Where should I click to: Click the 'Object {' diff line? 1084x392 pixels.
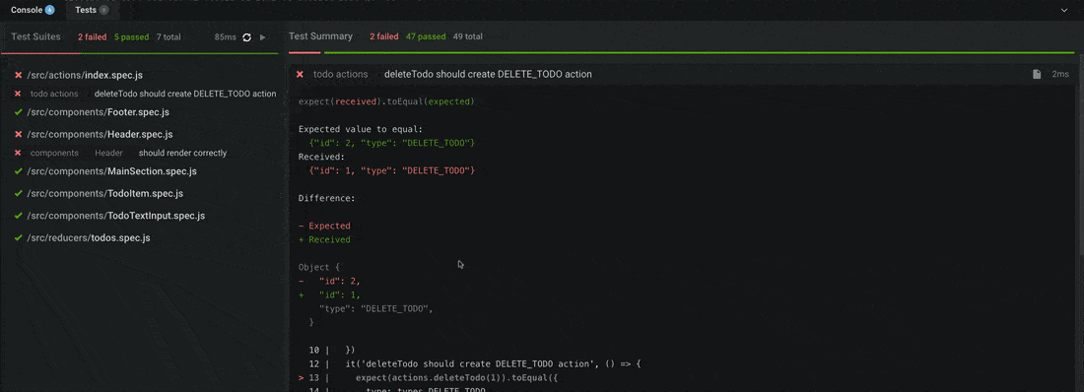pyautogui.click(x=318, y=267)
